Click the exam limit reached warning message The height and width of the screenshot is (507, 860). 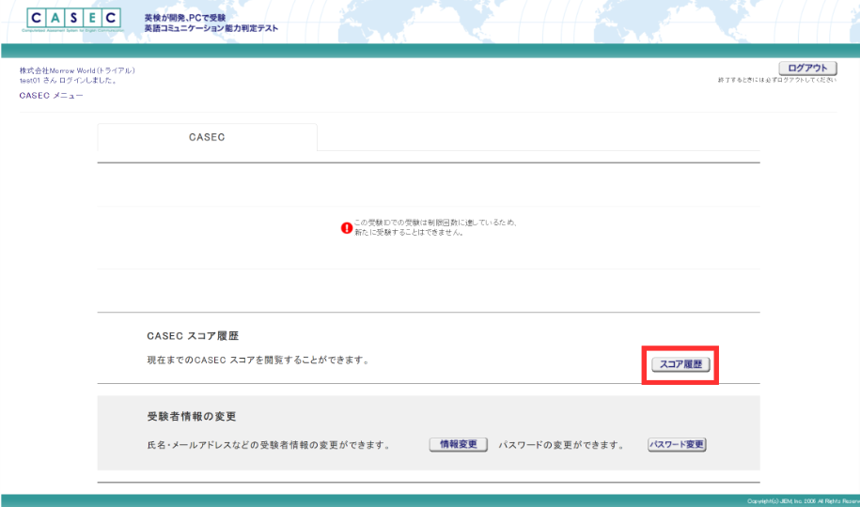point(430,227)
